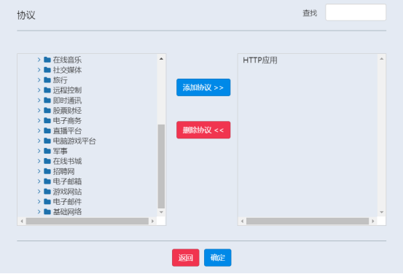Click the right list scroll-right arrow
403x274 pixels.
(x=373, y=221)
